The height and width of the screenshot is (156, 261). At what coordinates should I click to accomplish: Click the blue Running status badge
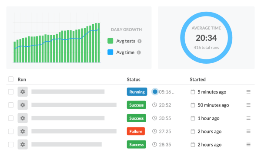point(137,92)
